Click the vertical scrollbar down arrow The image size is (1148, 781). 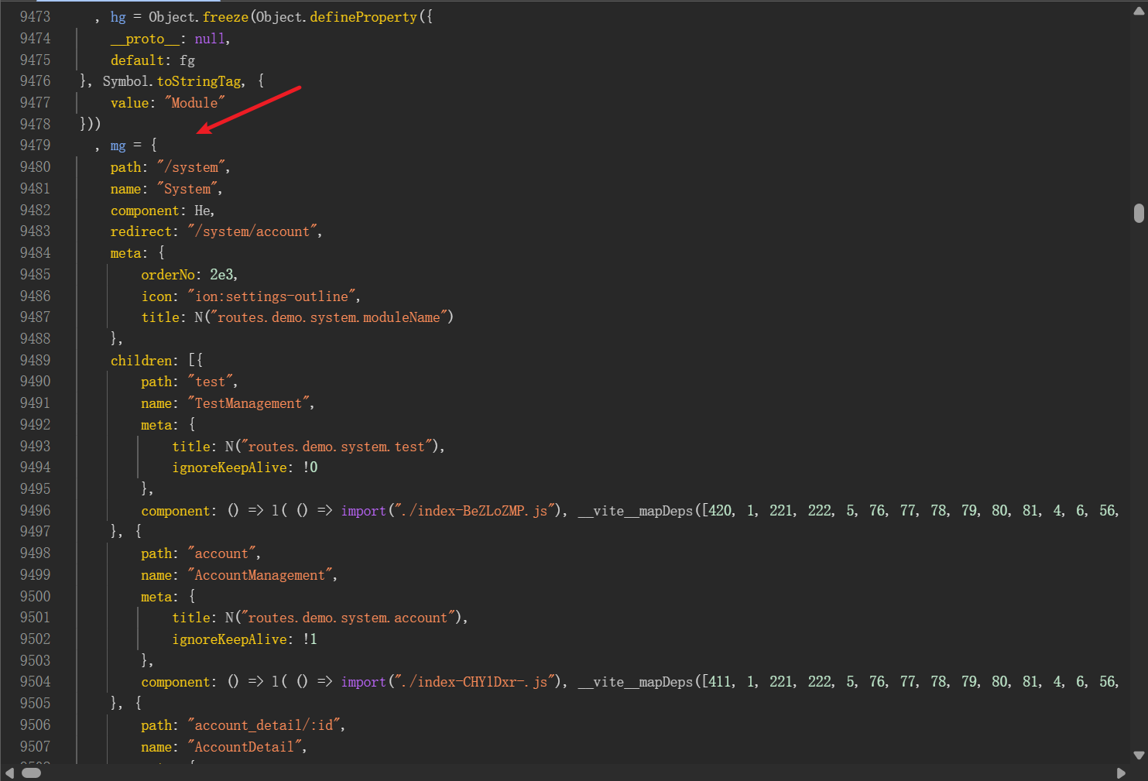coord(1138,755)
